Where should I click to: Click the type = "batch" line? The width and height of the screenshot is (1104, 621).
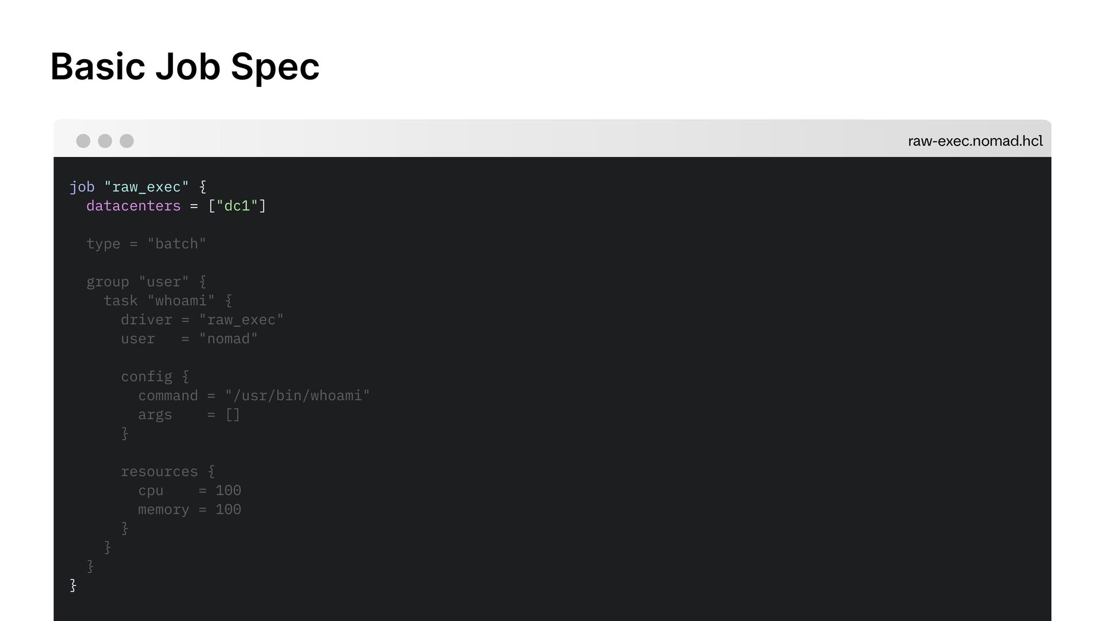pyautogui.click(x=146, y=244)
